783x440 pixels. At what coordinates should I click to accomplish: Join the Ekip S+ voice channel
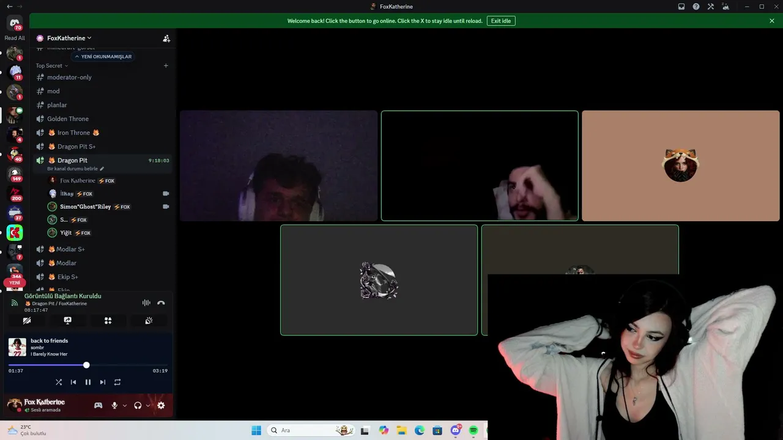pyautogui.click(x=102, y=277)
